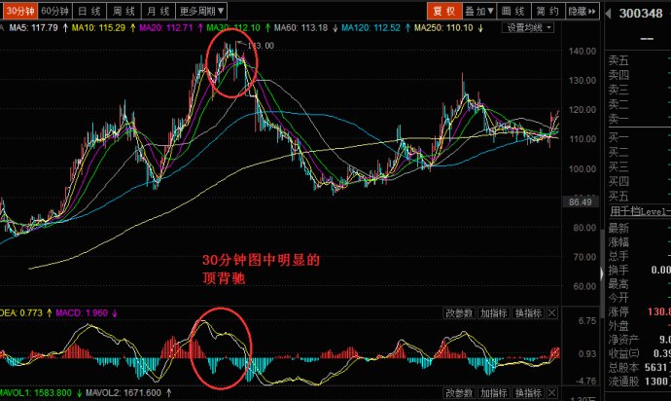The width and height of the screenshot is (671, 401).
Task: Select the 日线 daily chart tab
Action: tap(89, 11)
